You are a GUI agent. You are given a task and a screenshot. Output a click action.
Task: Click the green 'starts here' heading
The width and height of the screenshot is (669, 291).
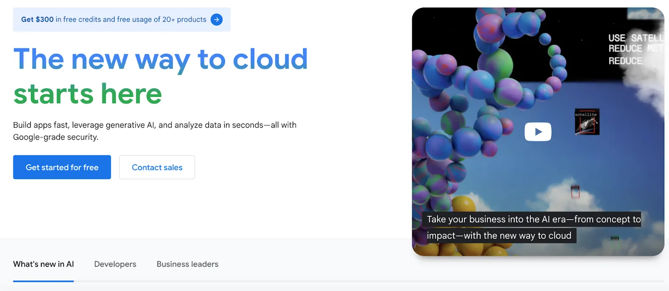(87, 94)
